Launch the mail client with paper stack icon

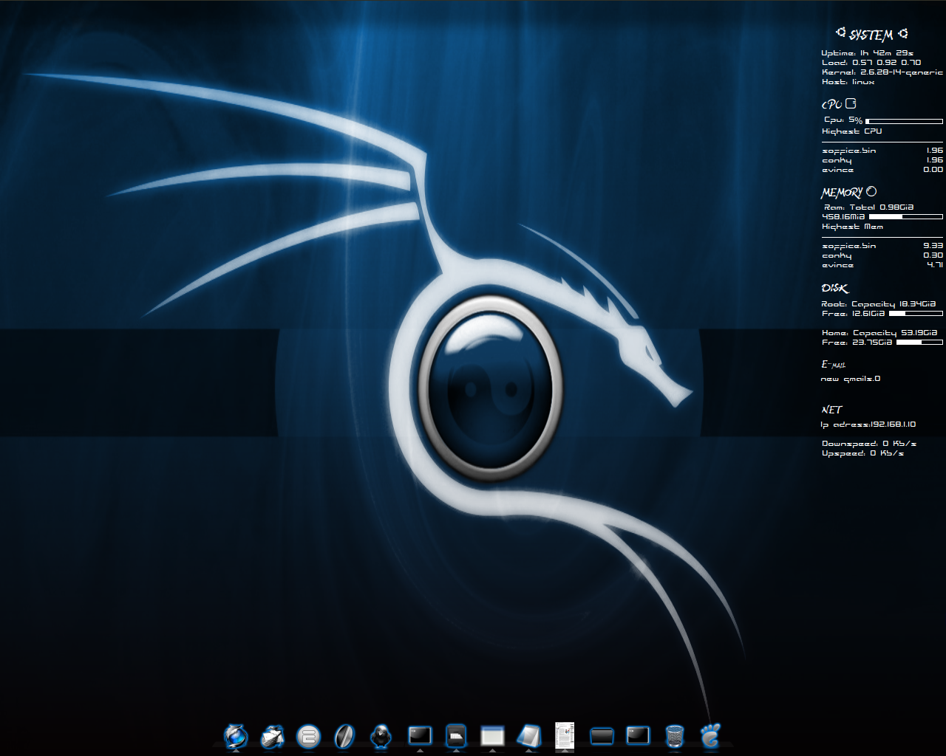click(273, 735)
